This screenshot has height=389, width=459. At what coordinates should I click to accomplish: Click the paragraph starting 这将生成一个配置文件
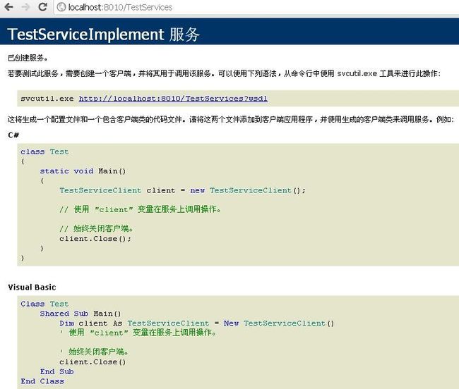[x=231, y=119]
